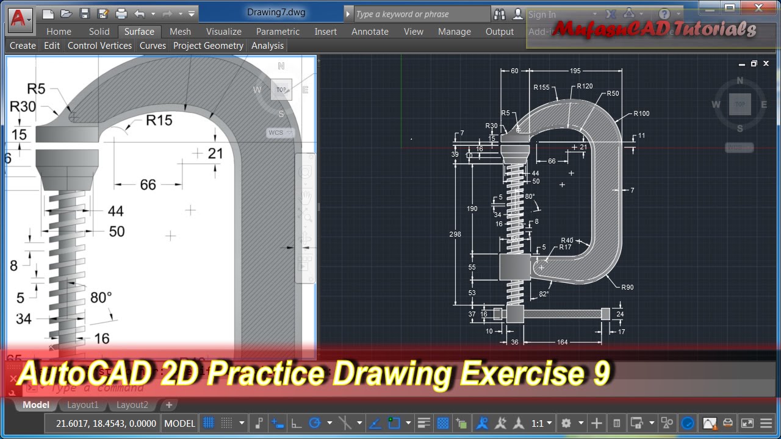This screenshot has width=781, height=439.
Task: Toggle selection cycling in status bar
Action: [461, 423]
